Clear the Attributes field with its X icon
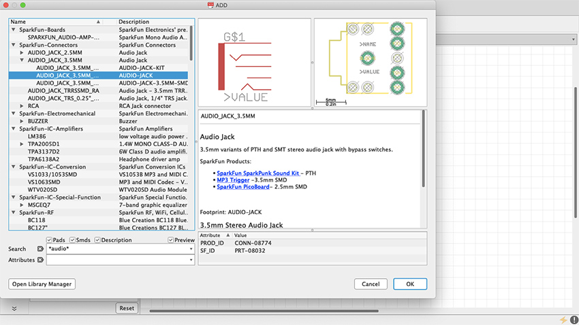579x325 pixels. click(x=40, y=260)
